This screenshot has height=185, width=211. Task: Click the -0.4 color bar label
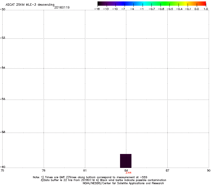click(179, 9)
